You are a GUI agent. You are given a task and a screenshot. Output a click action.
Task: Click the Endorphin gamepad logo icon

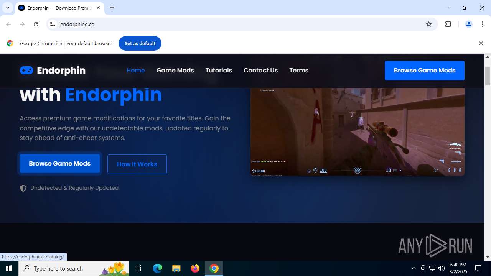(26, 71)
